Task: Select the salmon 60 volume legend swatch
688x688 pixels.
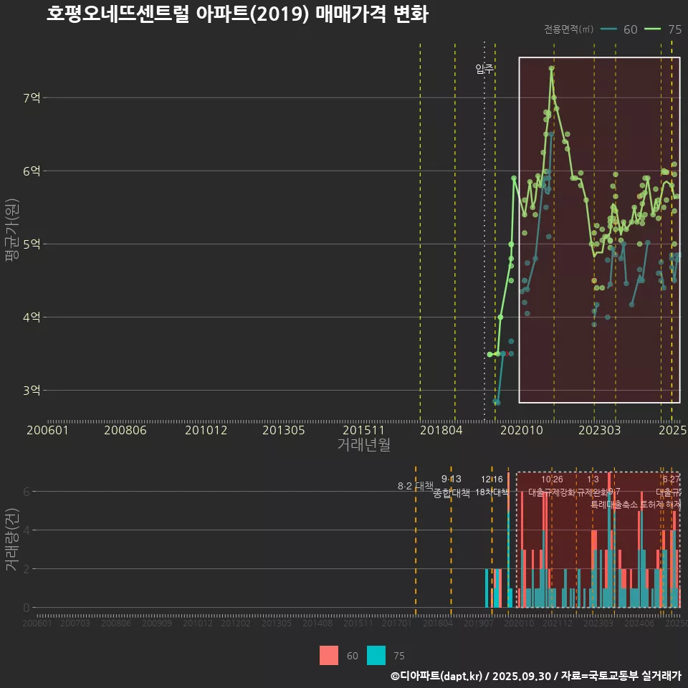Action: (x=329, y=655)
